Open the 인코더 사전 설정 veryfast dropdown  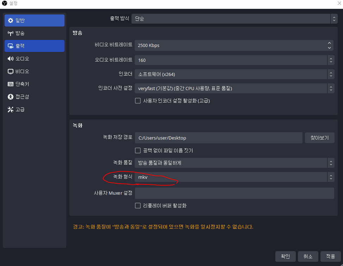point(234,88)
